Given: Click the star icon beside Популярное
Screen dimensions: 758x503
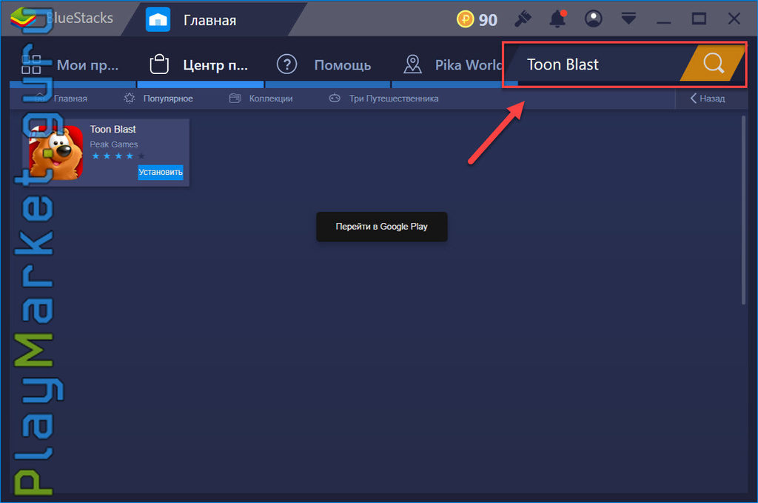Looking at the screenshot, I should tap(129, 99).
